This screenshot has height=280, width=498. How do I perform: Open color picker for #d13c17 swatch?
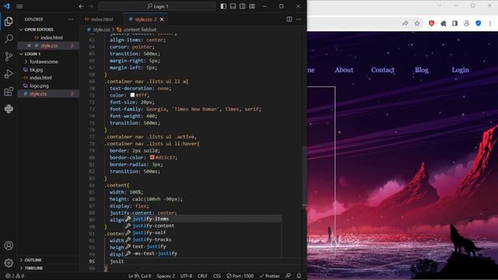click(153, 157)
